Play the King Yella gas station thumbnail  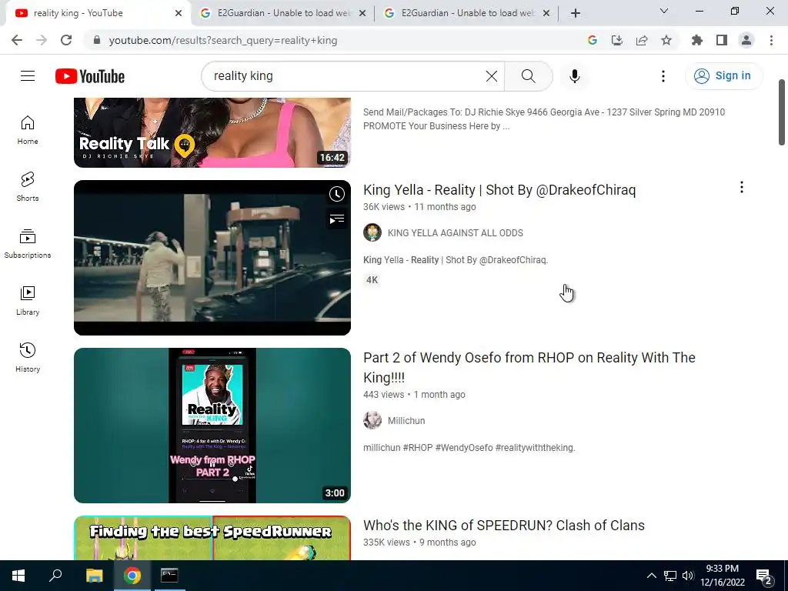pos(212,257)
